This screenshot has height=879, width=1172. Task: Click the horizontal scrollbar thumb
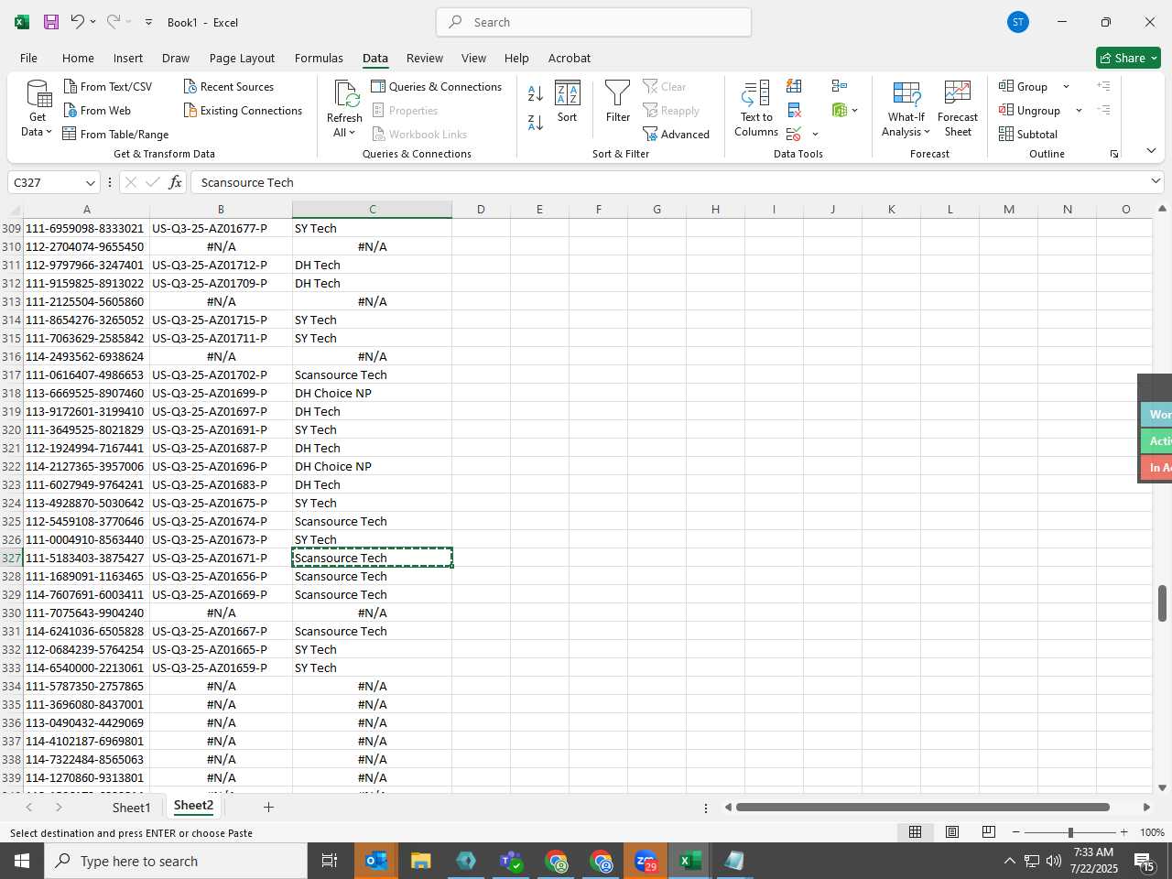(x=923, y=807)
